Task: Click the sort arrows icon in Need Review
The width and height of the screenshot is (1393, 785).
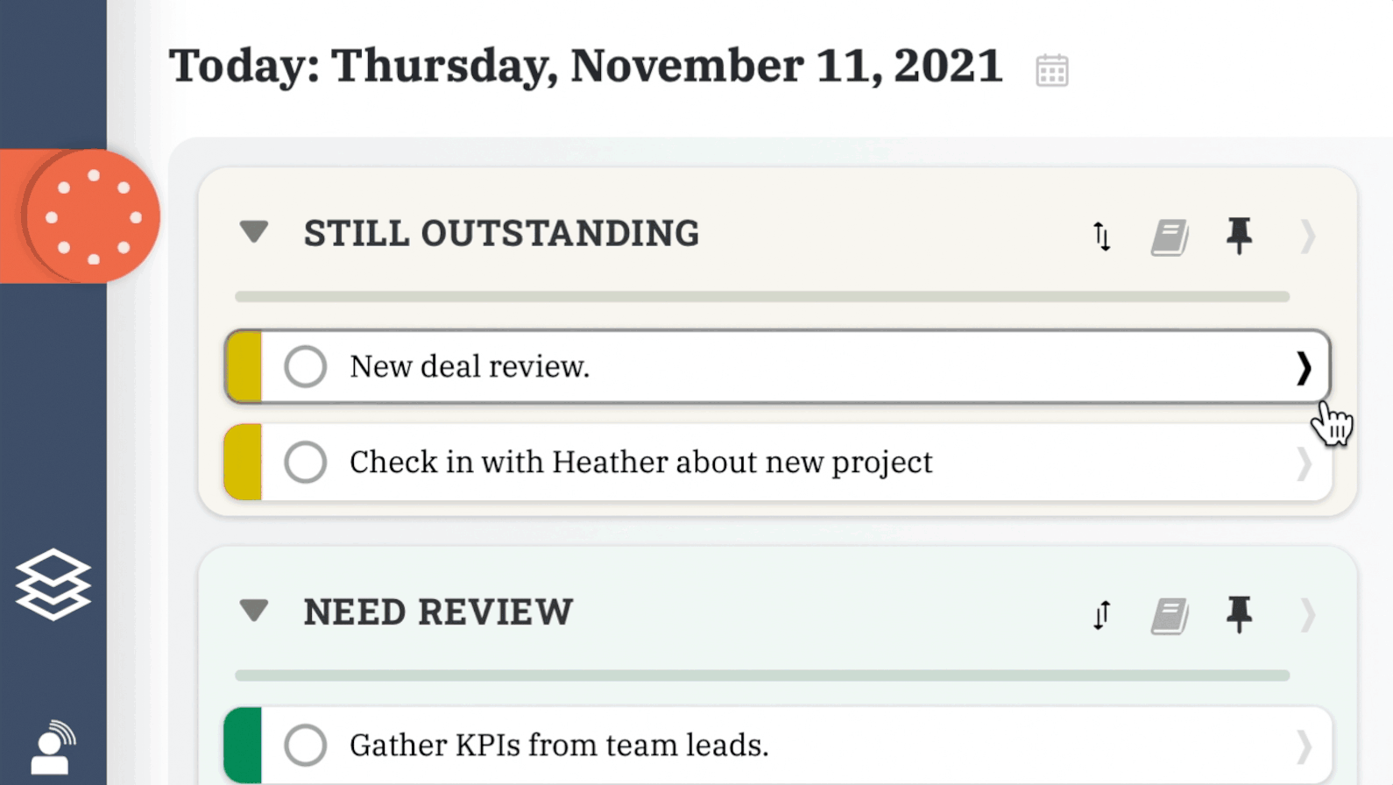Action: coord(1101,614)
